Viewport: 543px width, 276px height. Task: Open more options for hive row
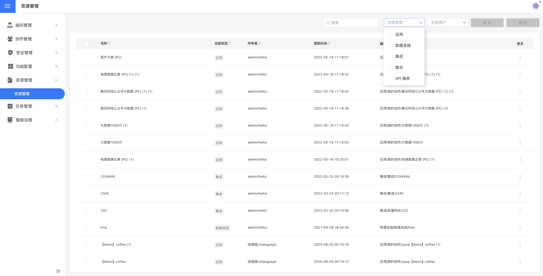click(x=520, y=228)
